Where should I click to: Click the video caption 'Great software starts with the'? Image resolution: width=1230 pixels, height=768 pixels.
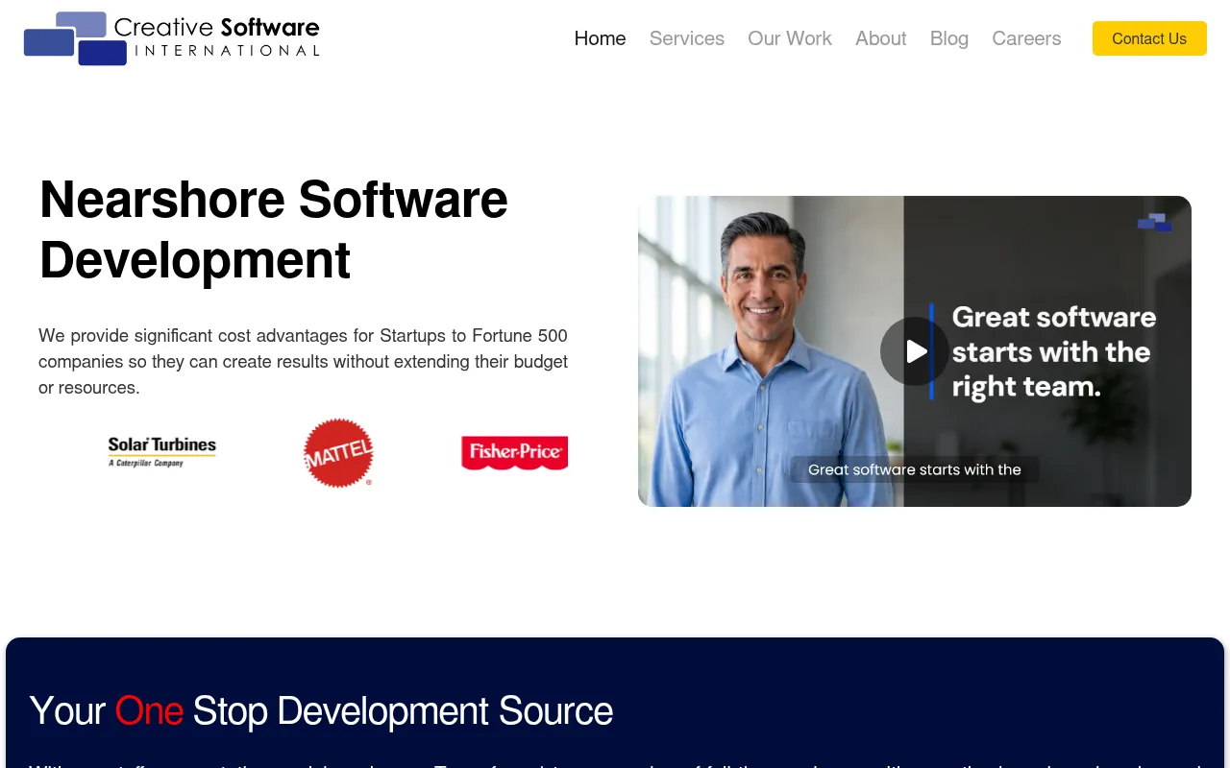click(x=915, y=469)
